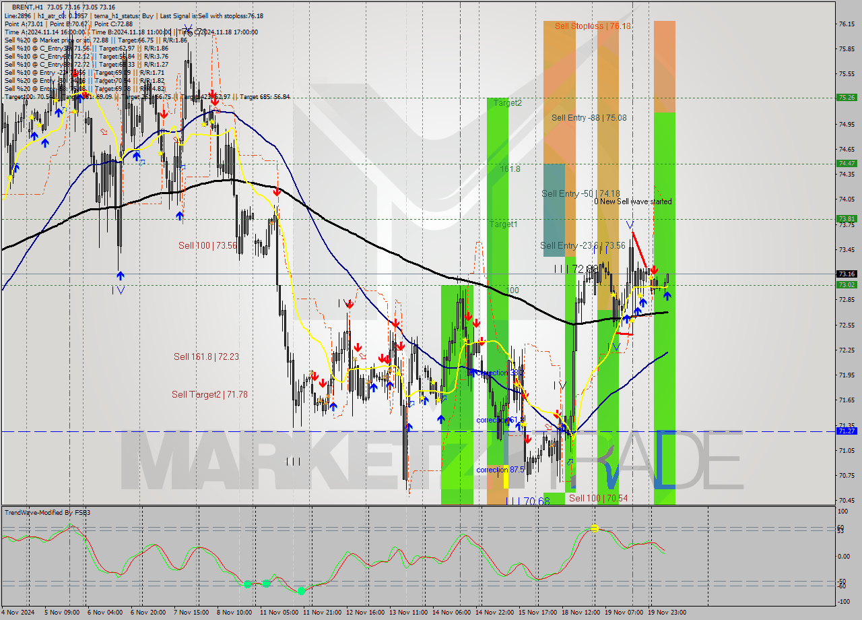Click the red 'Sell 100 | 73.56' label

coord(207,245)
